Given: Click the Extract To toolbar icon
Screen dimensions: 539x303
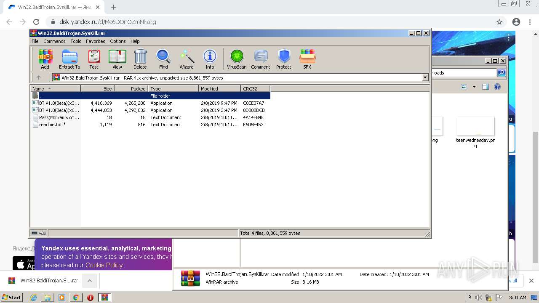Looking at the screenshot, I should 69,59.
